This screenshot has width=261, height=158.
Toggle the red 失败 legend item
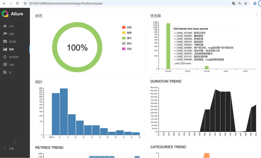[x=127, y=27]
